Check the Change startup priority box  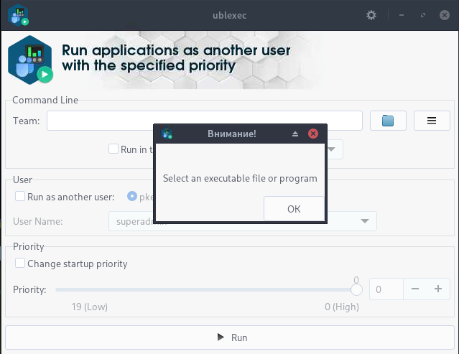coord(20,264)
